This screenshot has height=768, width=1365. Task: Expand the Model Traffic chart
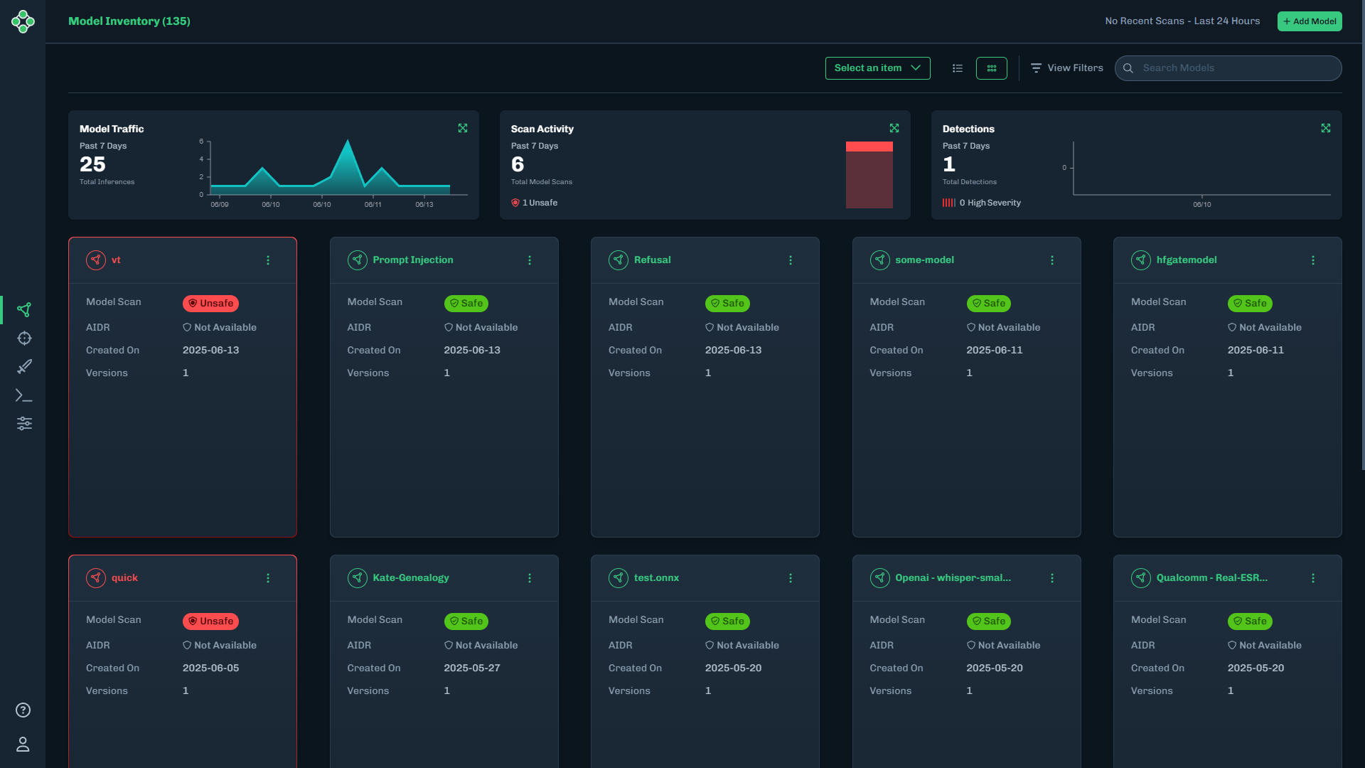[x=463, y=128]
